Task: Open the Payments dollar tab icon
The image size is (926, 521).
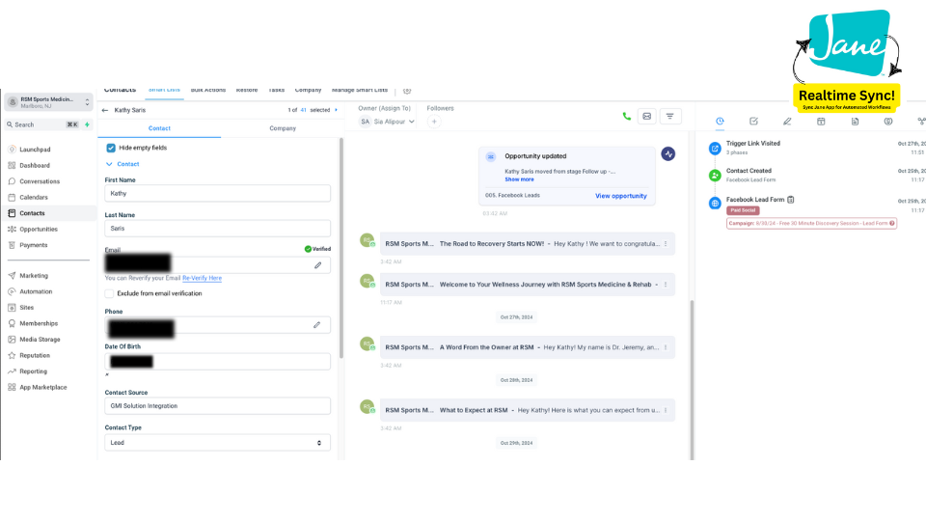Action: coord(888,122)
